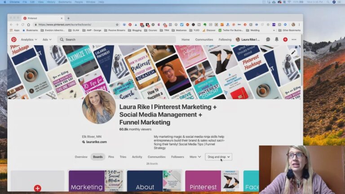The height and width of the screenshot is (194, 345).
Task: Switch to the Pins tab
Action: click(111, 157)
